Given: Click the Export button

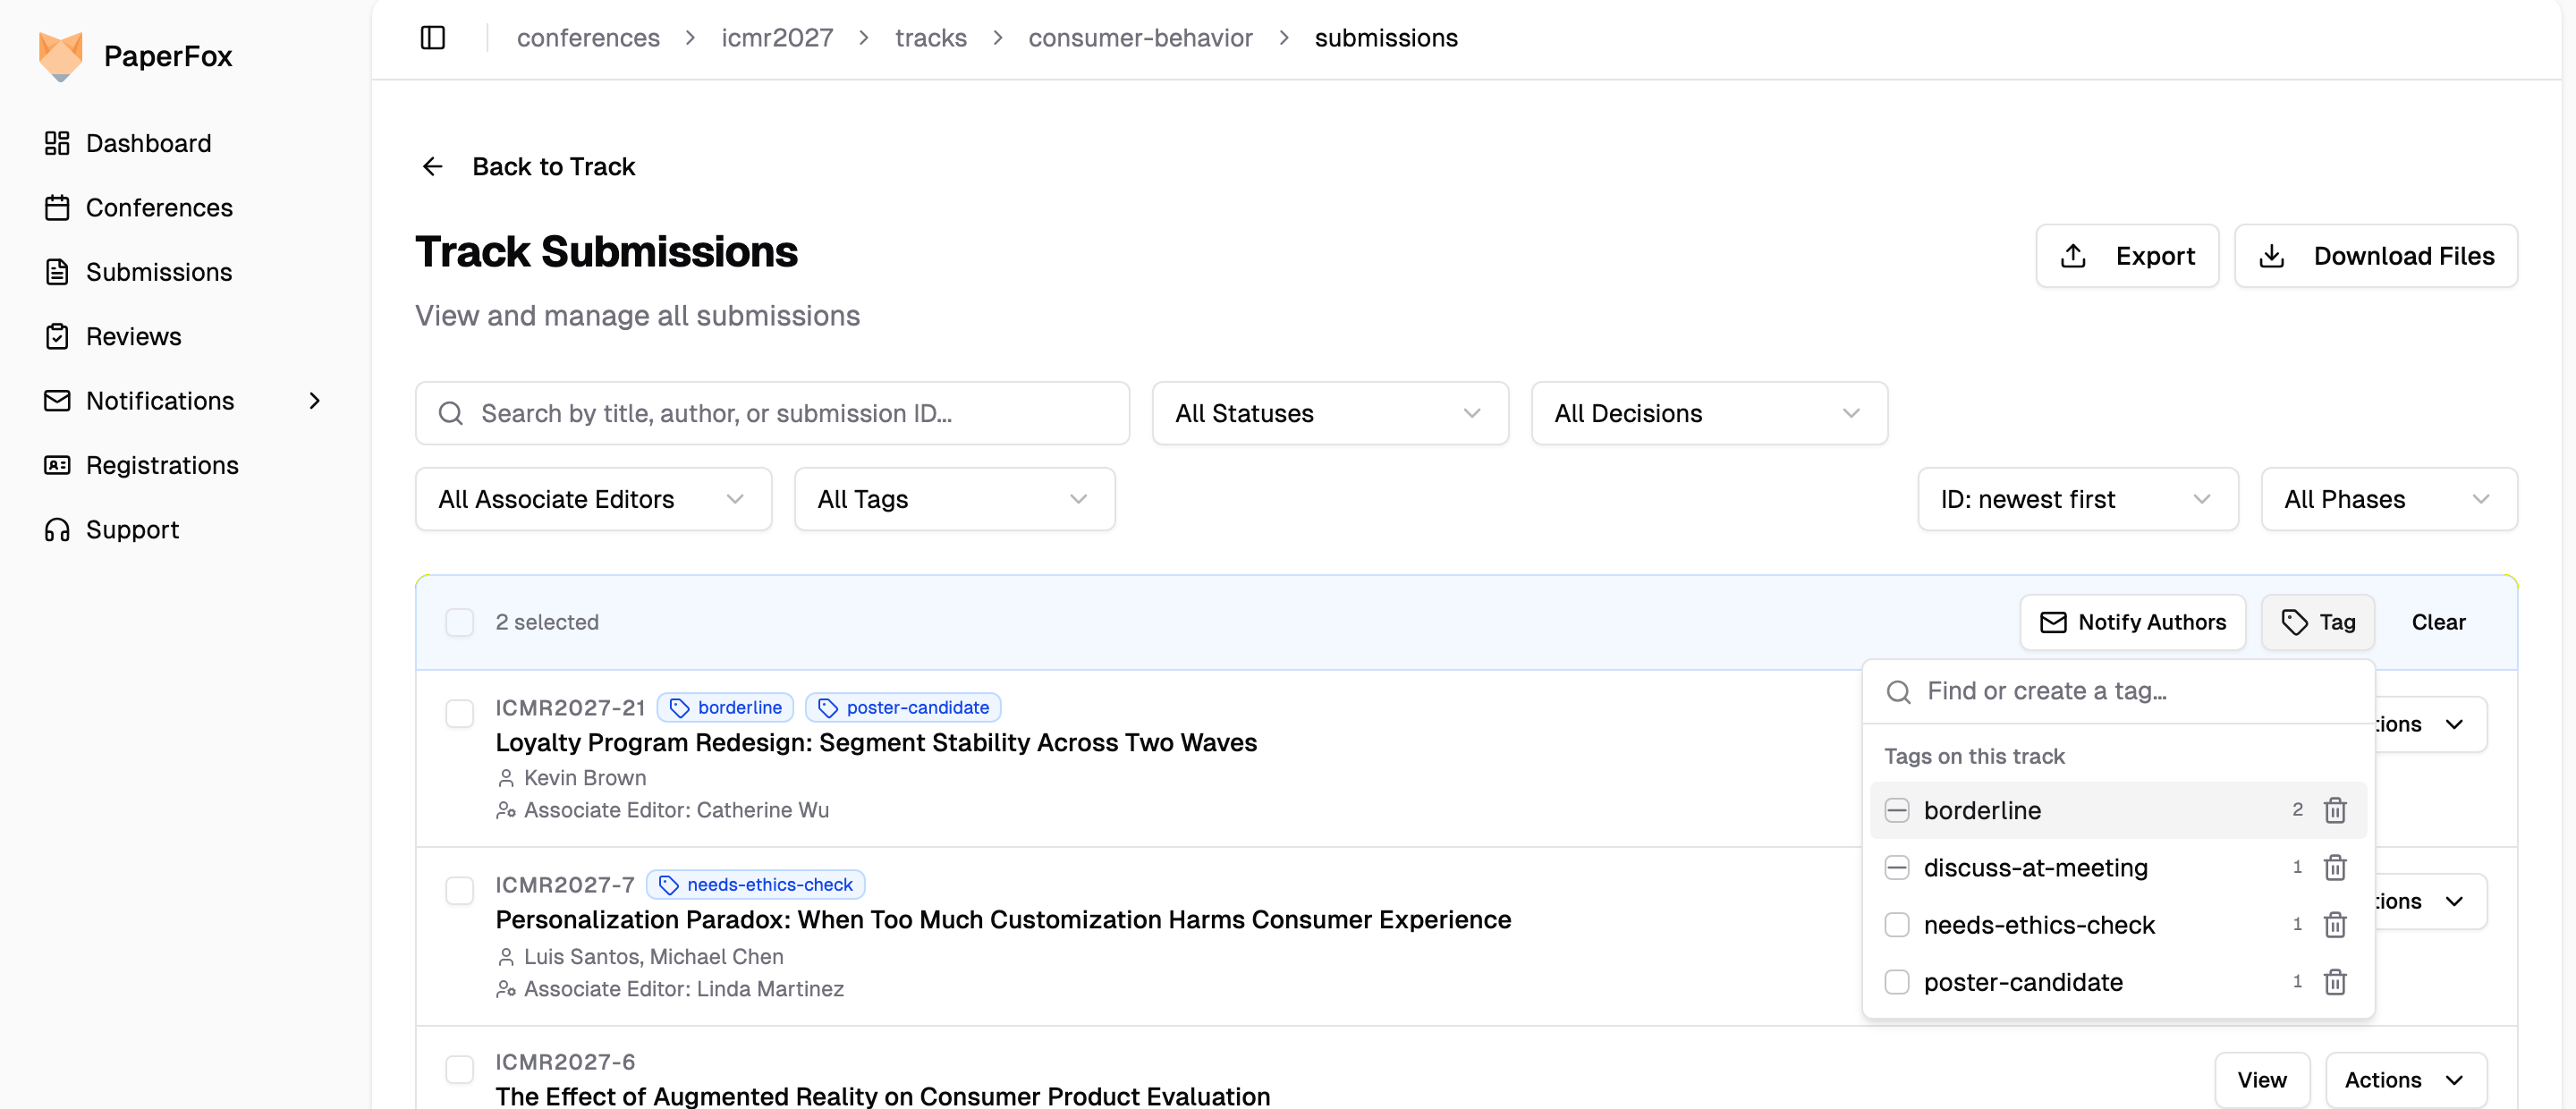Looking at the screenshot, I should coord(2127,256).
